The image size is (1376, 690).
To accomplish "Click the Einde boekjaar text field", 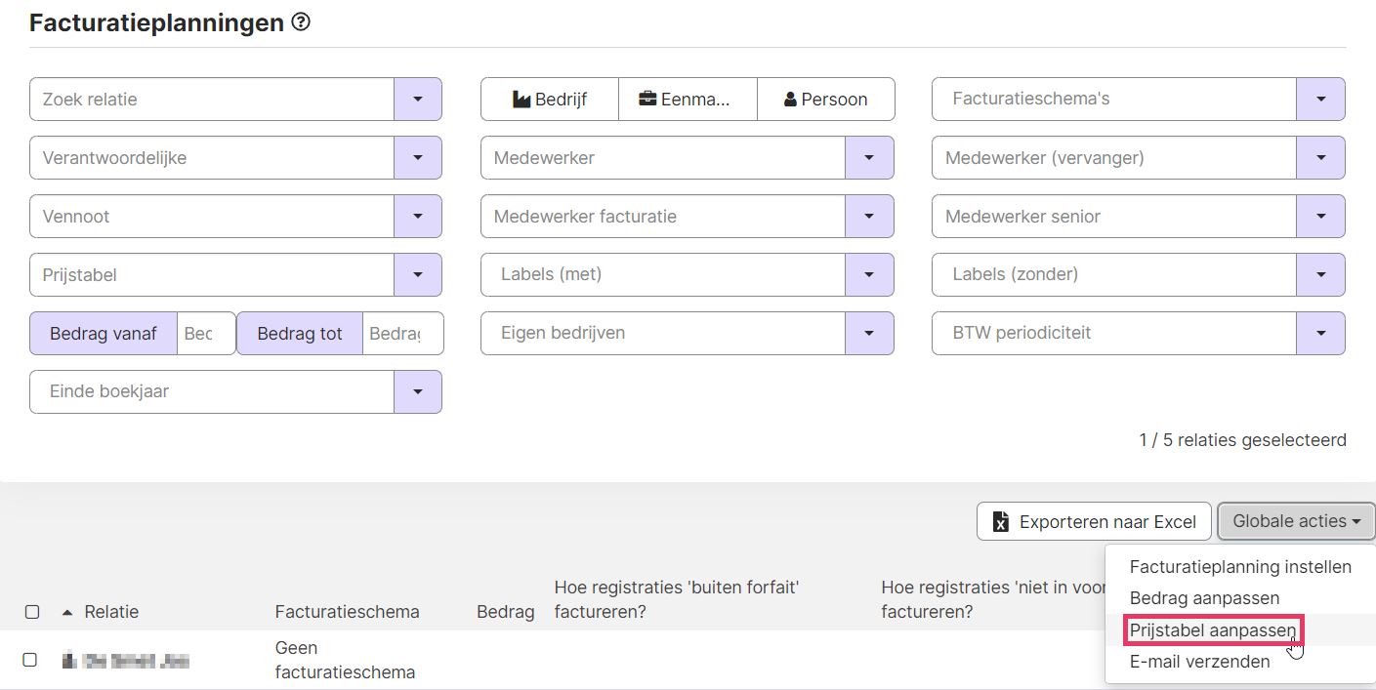I will tap(212, 391).
